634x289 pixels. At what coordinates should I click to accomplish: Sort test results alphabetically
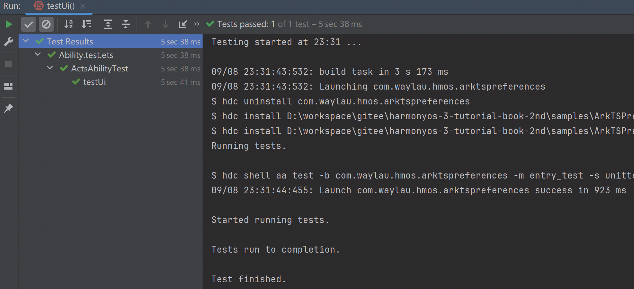(68, 24)
